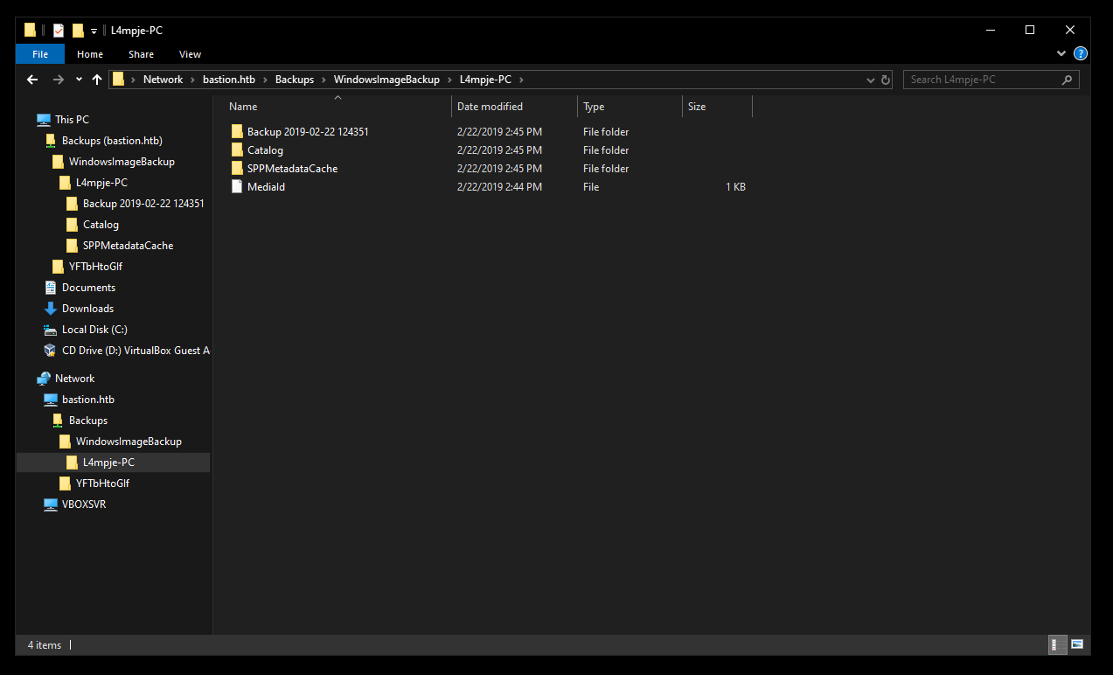Switch to large thumbnails view icon

(x=1077, y=644)
